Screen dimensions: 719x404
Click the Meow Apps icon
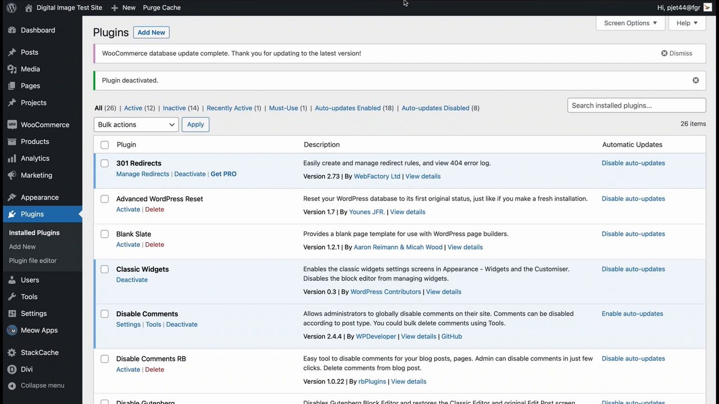pyautogui.click(x=12, y=330)
